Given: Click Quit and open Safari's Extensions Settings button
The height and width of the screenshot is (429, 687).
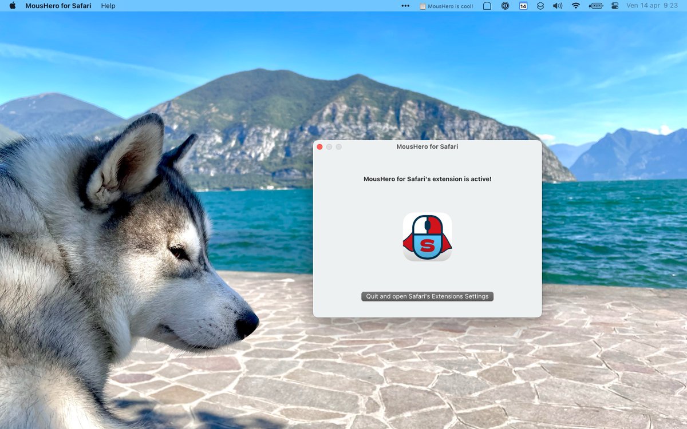Looking at the screenshot, I should coord(427,296).
